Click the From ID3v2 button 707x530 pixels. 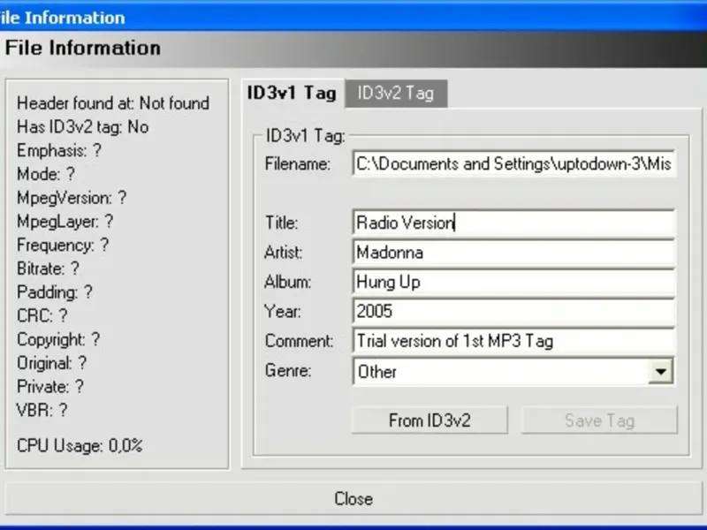(430, 420)
